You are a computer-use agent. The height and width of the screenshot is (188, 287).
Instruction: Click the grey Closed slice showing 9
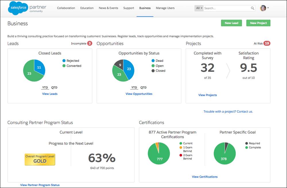(119, 64)
